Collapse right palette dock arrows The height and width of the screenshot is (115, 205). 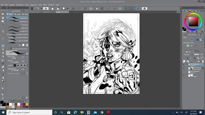pos(204,8)
